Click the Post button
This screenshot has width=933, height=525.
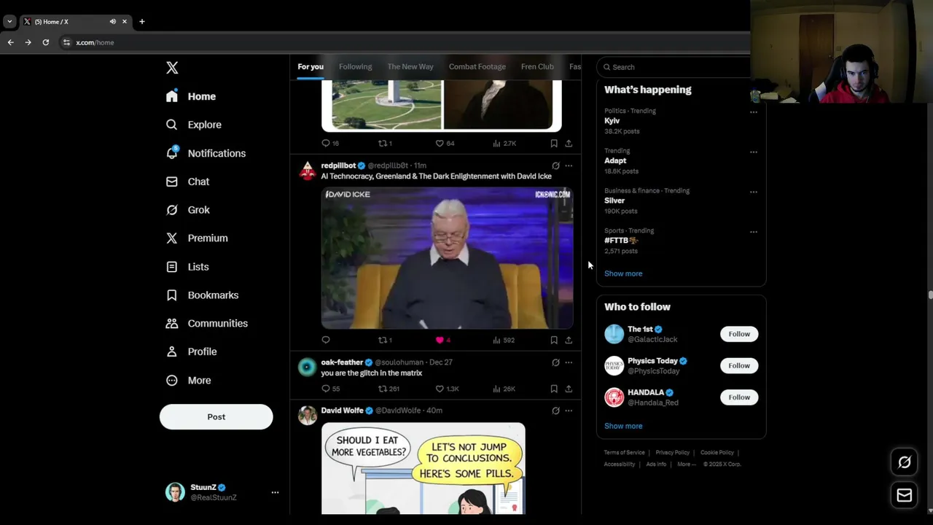[216, 417]
